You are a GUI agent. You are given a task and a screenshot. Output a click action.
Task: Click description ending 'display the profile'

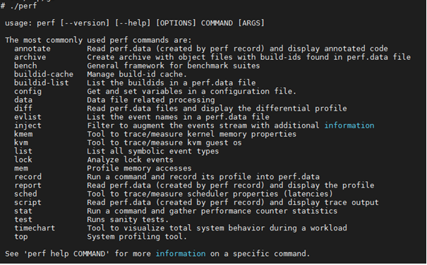click(231, 185)
